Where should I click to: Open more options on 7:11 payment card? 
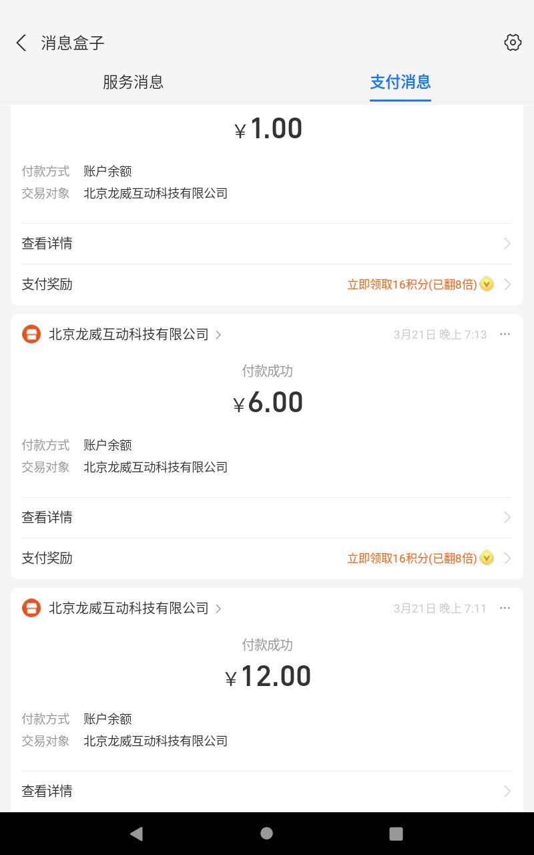click(x=505, y=608)
